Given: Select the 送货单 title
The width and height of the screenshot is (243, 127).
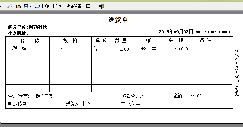Looking at the screenshot, I should 118,20.
